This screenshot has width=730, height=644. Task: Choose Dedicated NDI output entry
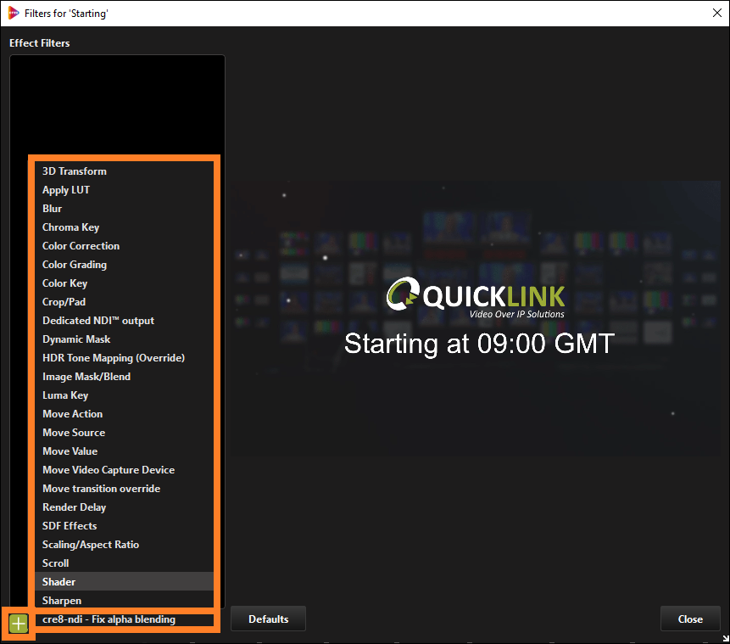[124, 320]
